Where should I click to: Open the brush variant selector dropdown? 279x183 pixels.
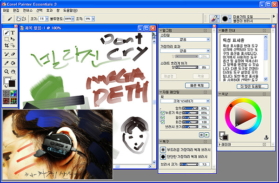coord(230,19)
